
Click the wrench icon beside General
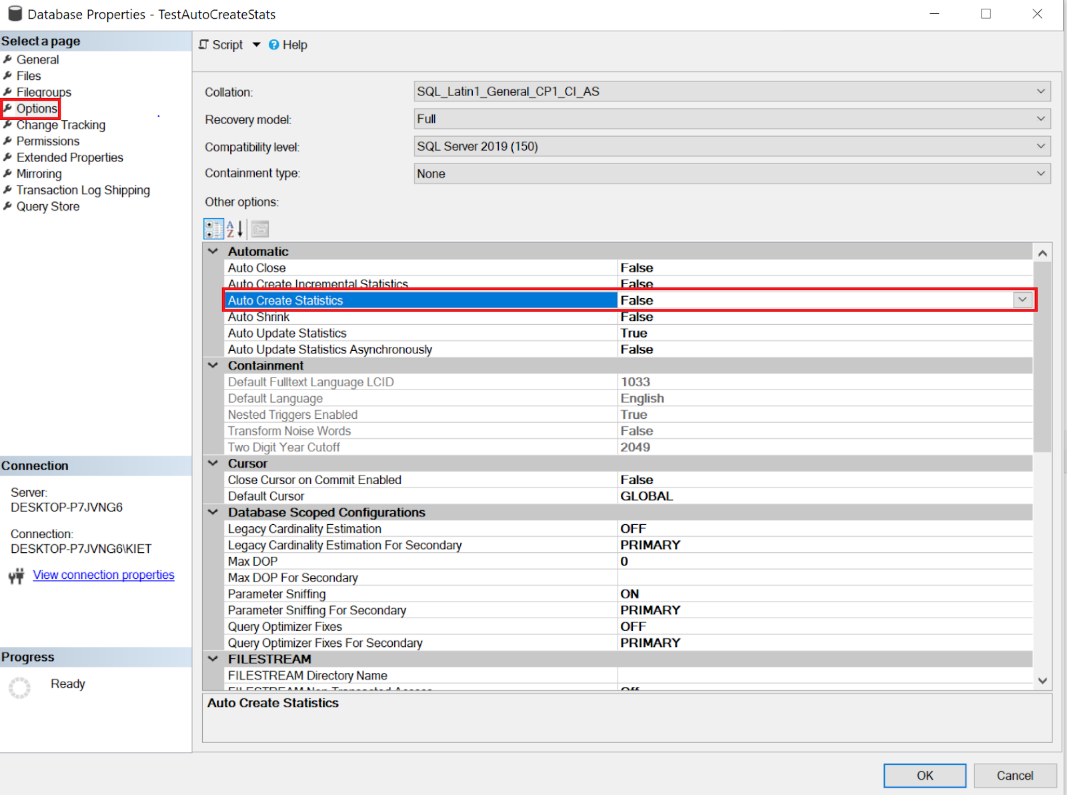8,59
